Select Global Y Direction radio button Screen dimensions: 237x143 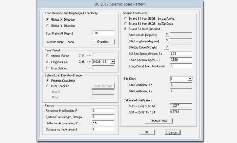(x=47, y=26)
